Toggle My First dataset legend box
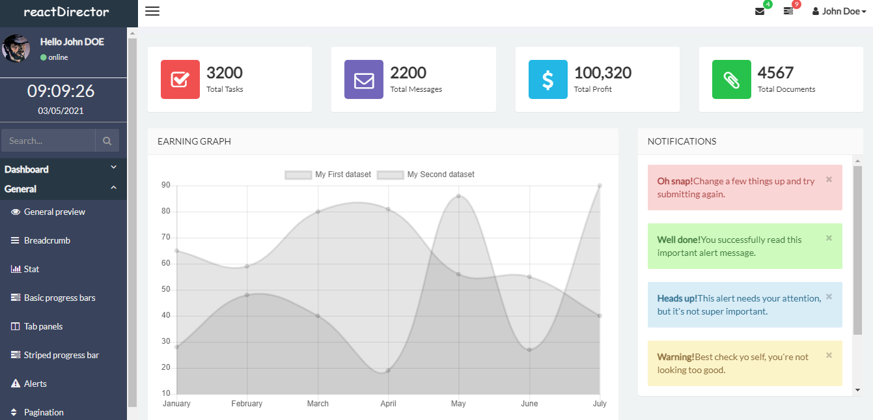 [298, 175]
